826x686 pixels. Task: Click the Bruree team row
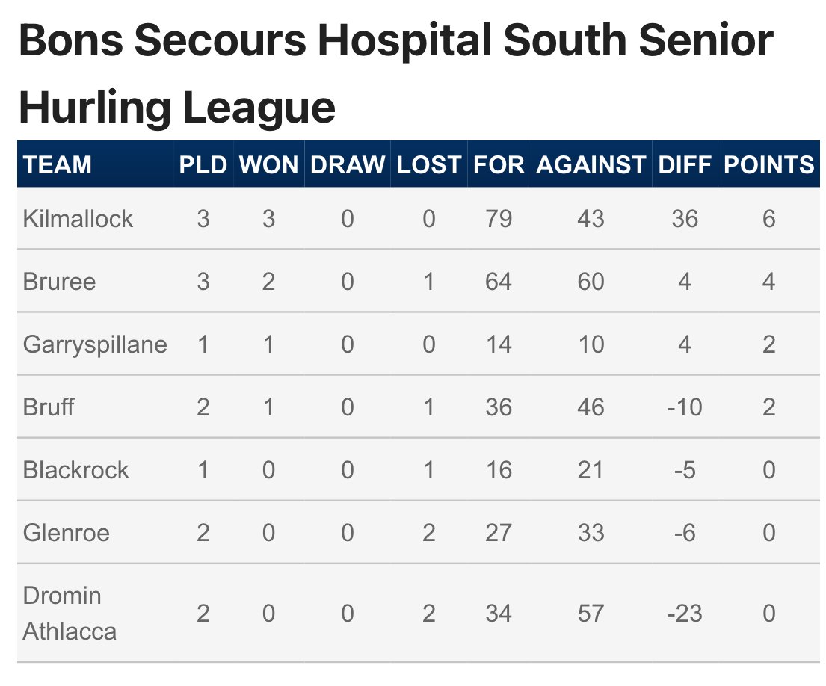coord(419,281)
